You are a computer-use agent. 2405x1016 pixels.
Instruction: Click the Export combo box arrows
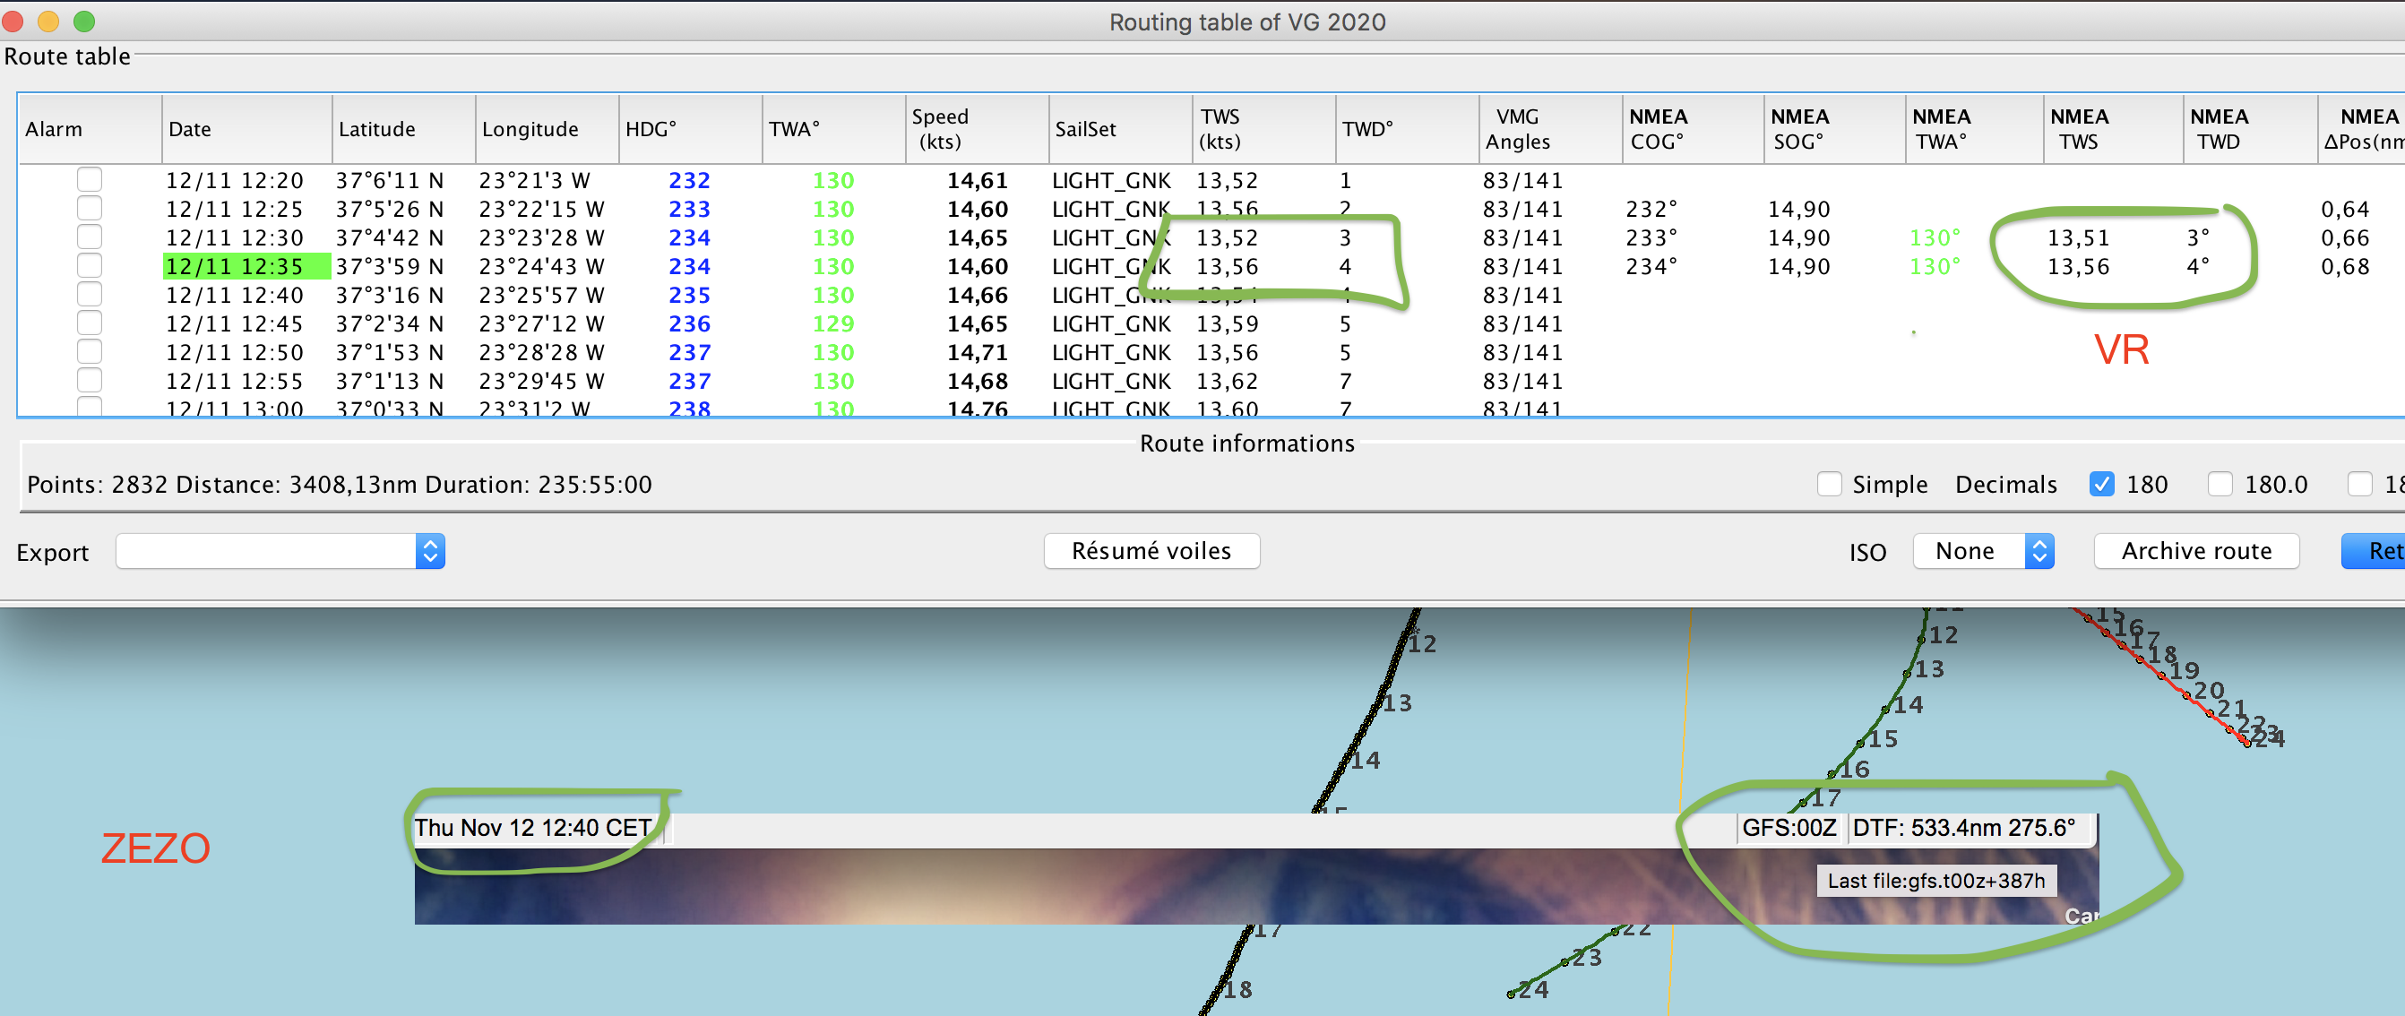tap(429, 551)
